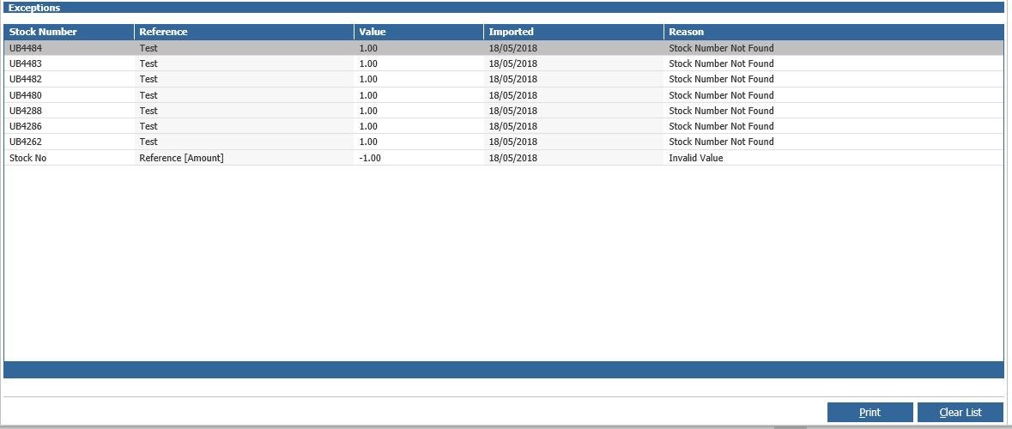Click the 'Invalid Value' reason cell
This screenshot has height=429, width=1012.
coord(696,157)
